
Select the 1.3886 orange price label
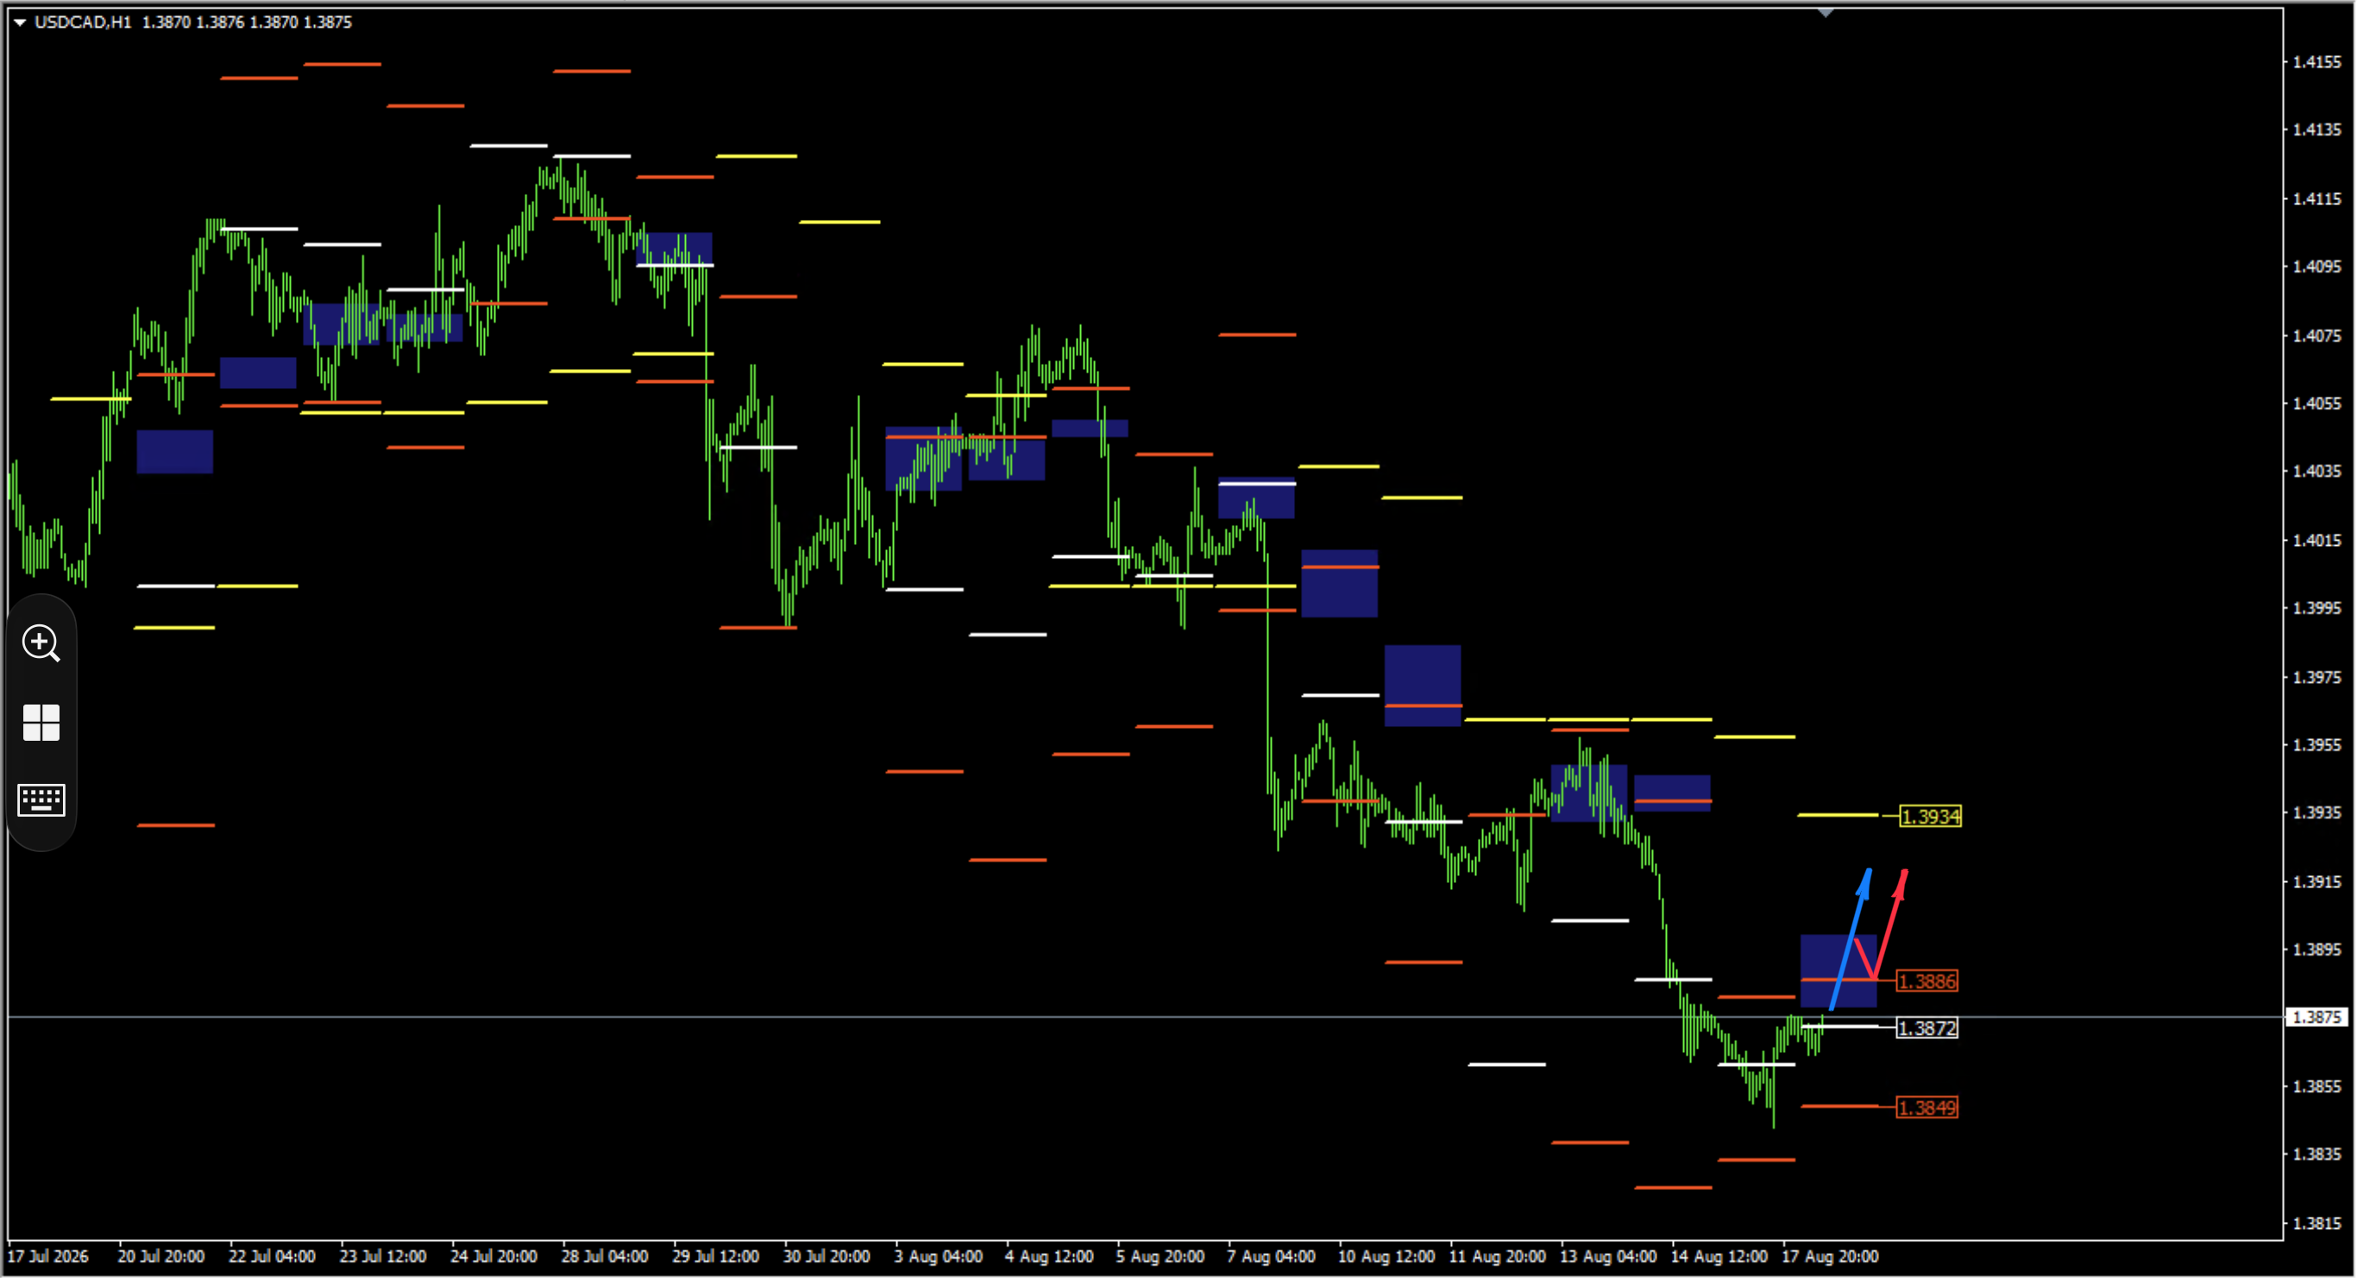click(x=1926, y=981)
